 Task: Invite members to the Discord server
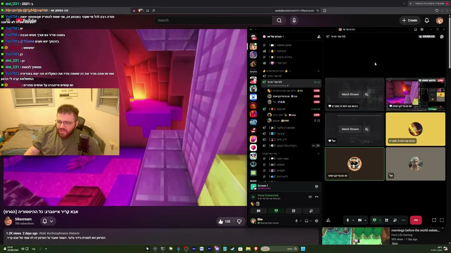click(x=319, y=37)
